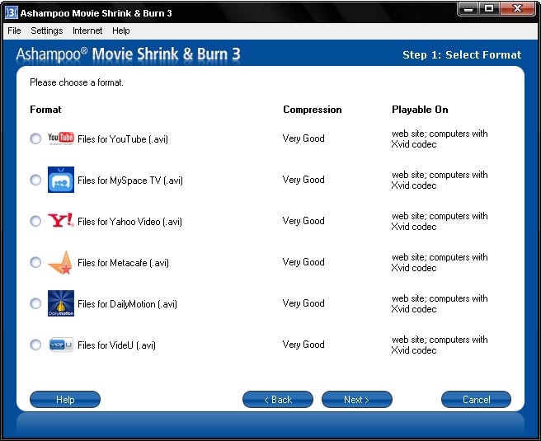The image size is (541, 441).
Task: Click the 'Please choose a format.' text
Action: coord(77,82)
